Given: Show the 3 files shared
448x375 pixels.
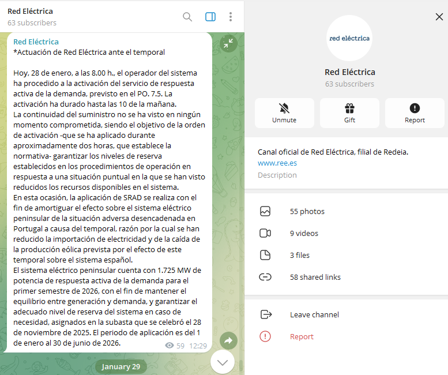Looking at the screenshot, I should [x=299, y=256].
